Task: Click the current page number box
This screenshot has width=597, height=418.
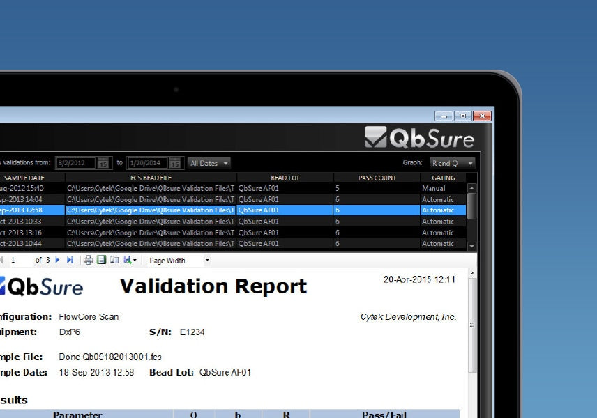Action: point(20,260)
